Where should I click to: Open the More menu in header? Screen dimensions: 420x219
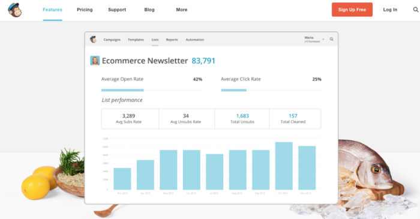[x=182, y=10]
